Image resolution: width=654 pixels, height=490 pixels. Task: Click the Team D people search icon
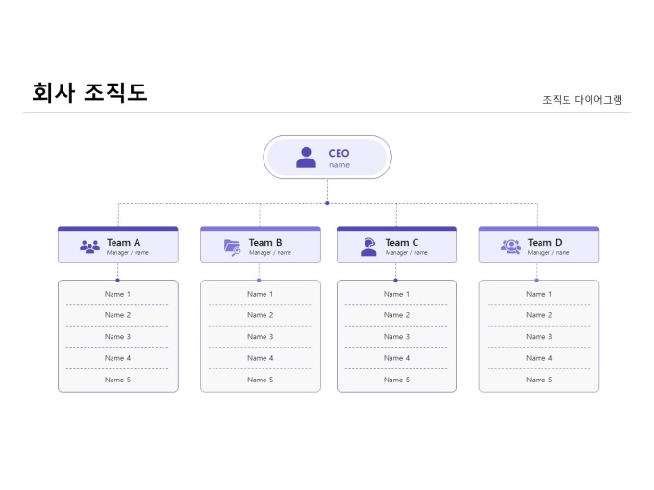511,247
